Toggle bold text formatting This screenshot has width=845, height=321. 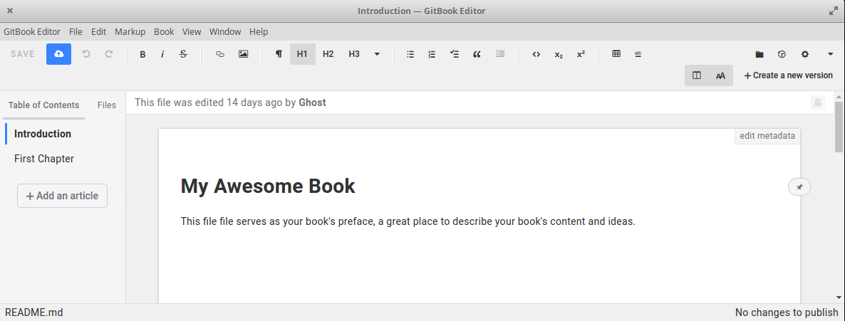[142, 54]
